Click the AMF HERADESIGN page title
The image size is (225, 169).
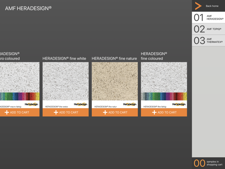[x=28, y=8]
